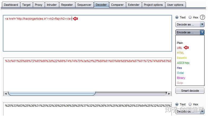Select the Hex radio for the first input box
This screenshot has width=209, height=118.
[190, 17]
